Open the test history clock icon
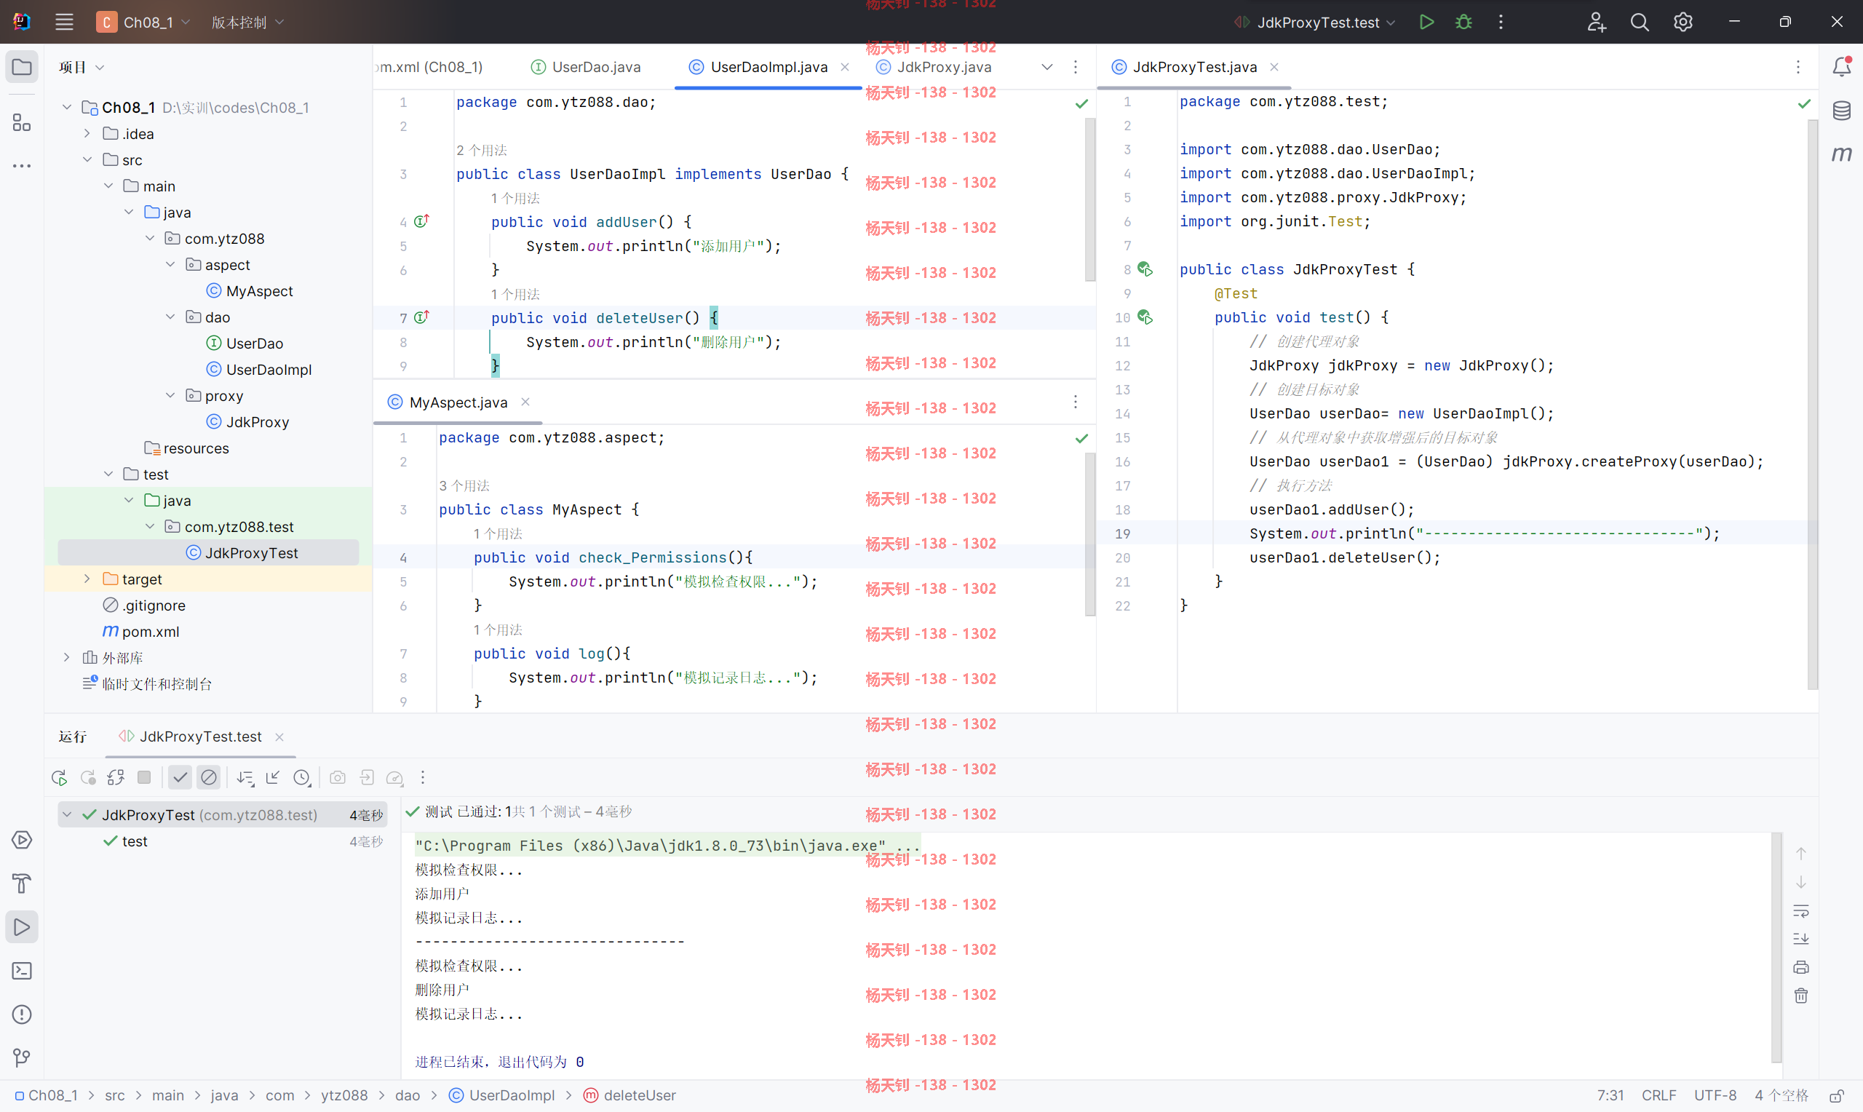 (x=301, y=777)
